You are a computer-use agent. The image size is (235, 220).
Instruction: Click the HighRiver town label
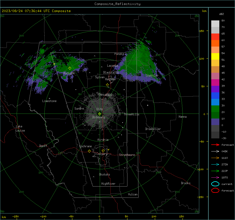click(x=108, y=184)
